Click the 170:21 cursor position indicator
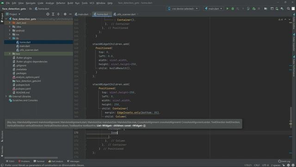Screen dimensions: 296x167 pos(248,165)
